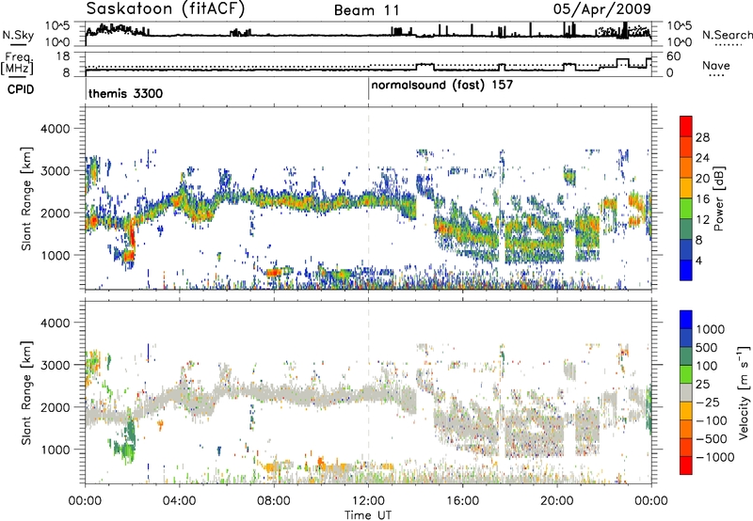Click the '28' power colorbar tick

point(702,137)
